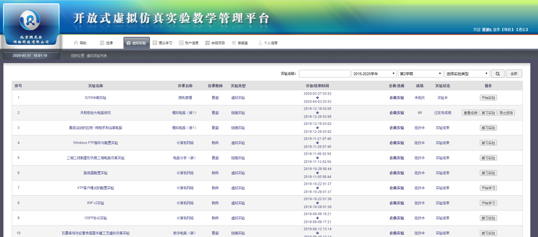Open the 个人信息 menu item
The width and height of the screenshot is (538, 237).
(x=271, y=43)
